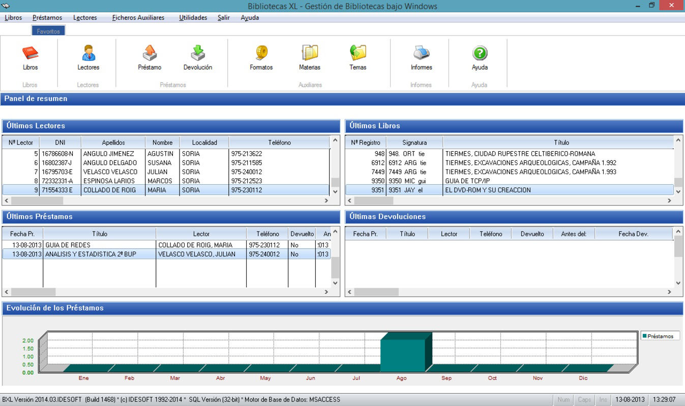Open the Lectores menu

85,18
